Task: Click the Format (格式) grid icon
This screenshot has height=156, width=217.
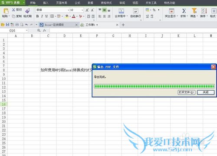Action: 214,11
